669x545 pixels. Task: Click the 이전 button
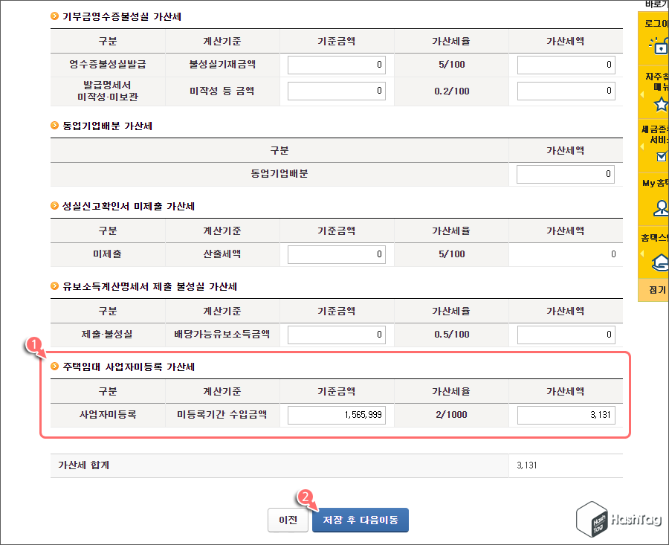tap(288, 520)
